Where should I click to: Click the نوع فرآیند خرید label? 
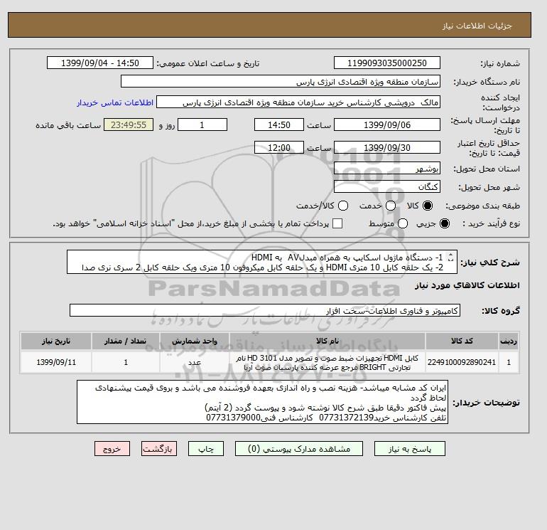click(x=491, y=223)
